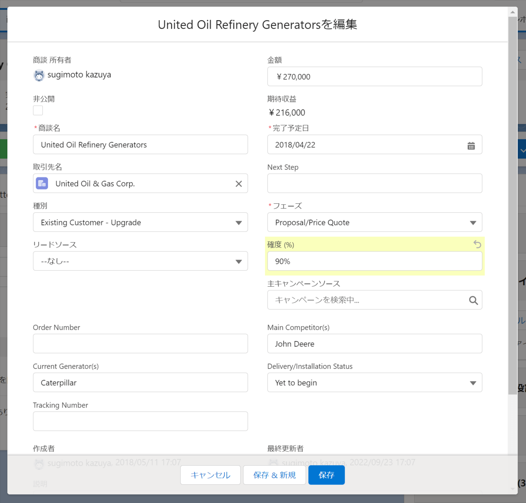The height and width of the screenshot is (503, 526).
Task: Click the 保存 & 新規 button
Action: click(x=274, y=475)
